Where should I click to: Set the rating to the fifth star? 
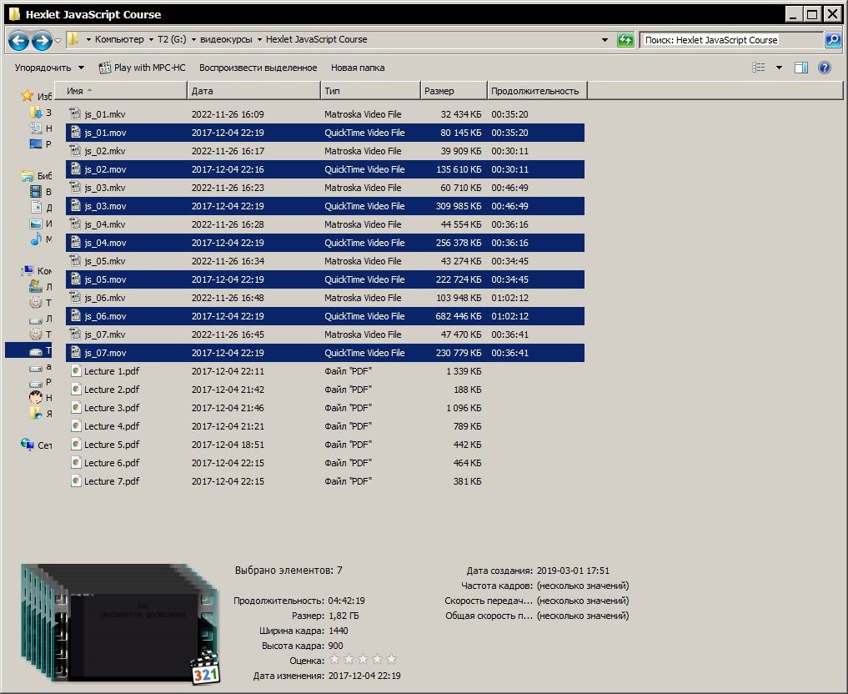[391, 659]
